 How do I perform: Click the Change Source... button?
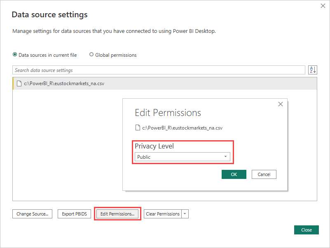(33, 214)
